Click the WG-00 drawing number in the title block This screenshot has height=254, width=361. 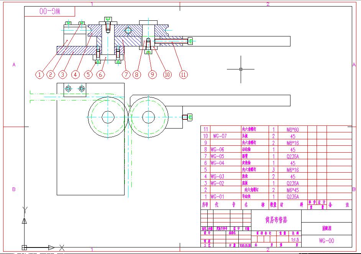327,241
